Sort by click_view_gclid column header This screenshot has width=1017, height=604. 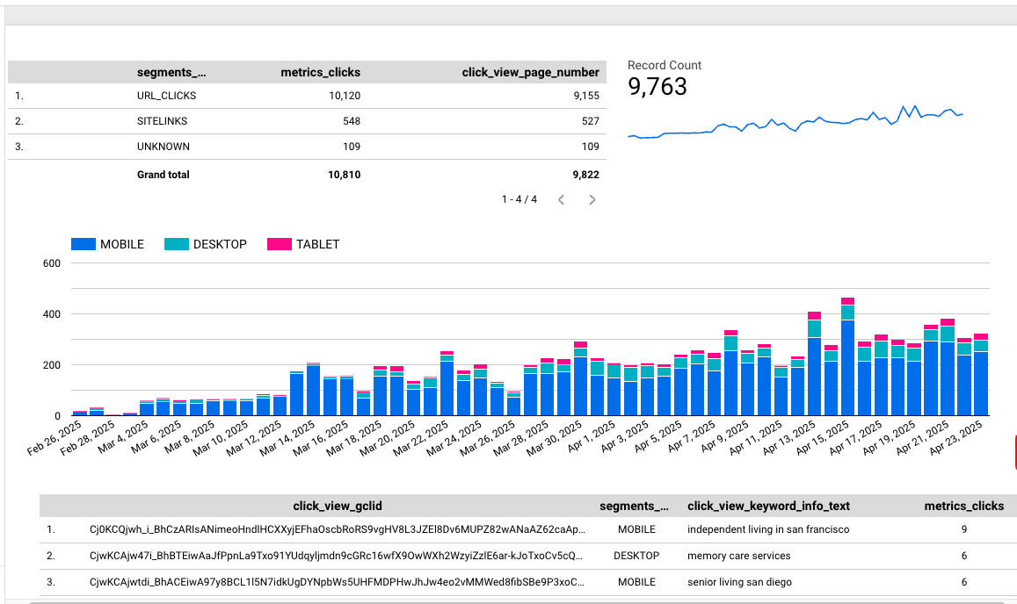[338, 506]
